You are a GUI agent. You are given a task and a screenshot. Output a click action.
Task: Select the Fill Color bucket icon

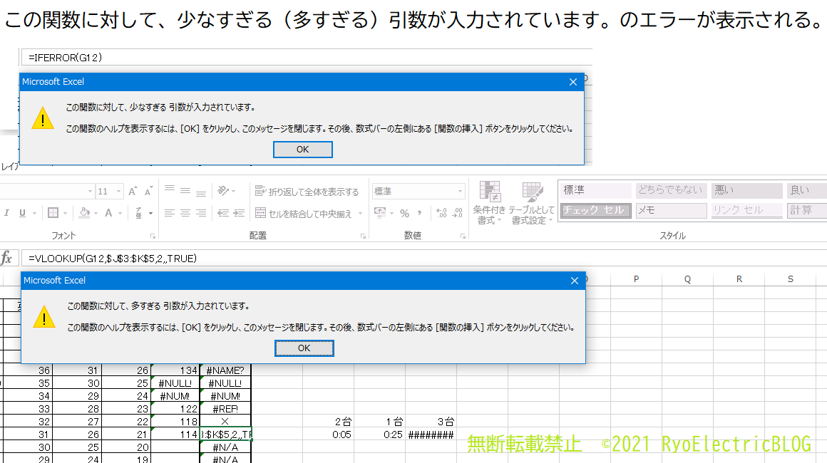click(x=85, y=212)
